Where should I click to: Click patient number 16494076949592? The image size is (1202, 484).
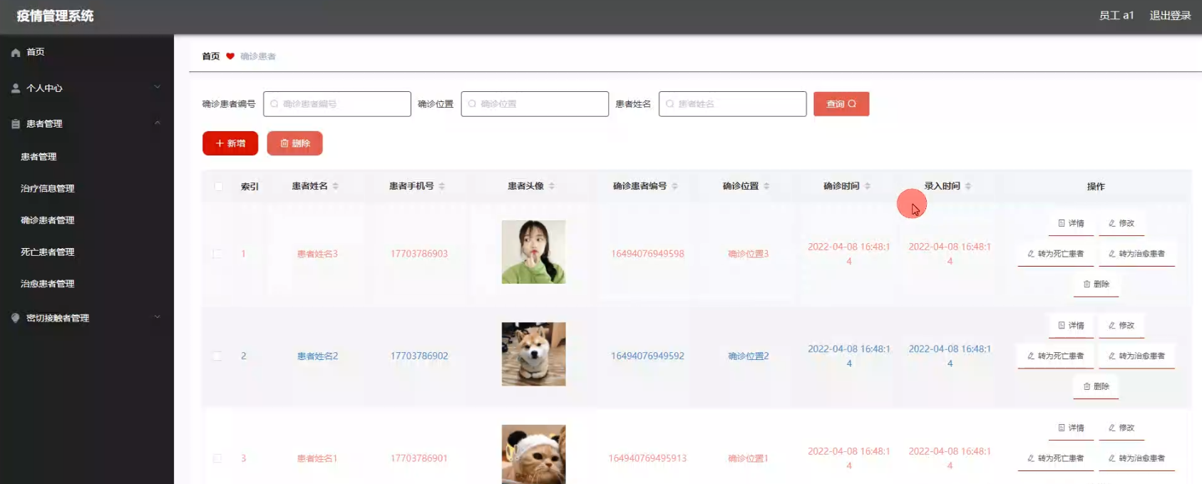647,356
